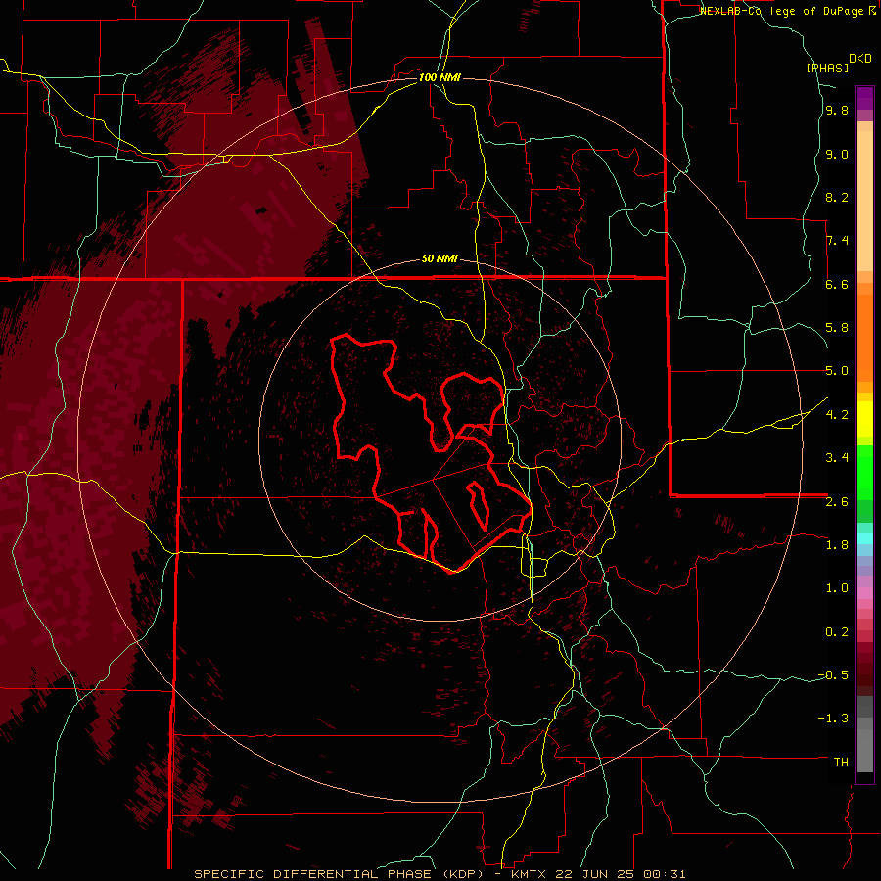The width and height of the screenshot is (881, 881).
Task: Click the 3.4 legend value
Action: pyautogui.click(x=837, y=458)
